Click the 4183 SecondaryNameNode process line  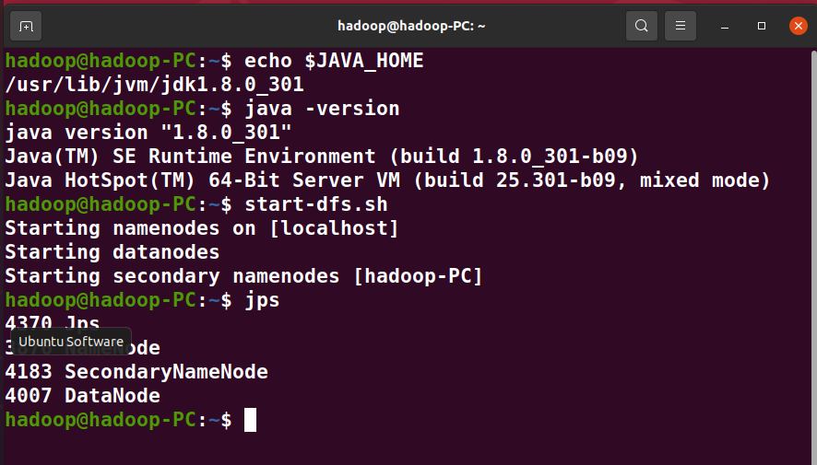pos(136,372)
